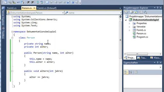This screenshot has height=92, width=164.
Task: Switch to the Form1.cs tab
Action: [x=12, y=8]
